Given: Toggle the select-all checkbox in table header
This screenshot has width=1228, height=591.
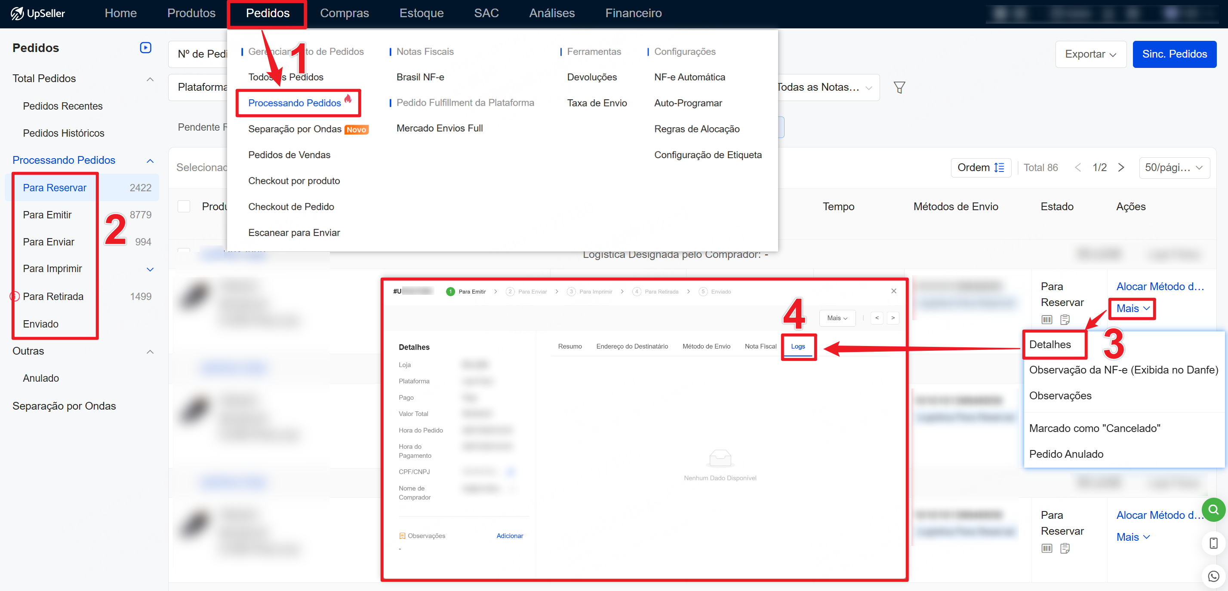Looking at the screenshot, I should pos(184,207).
